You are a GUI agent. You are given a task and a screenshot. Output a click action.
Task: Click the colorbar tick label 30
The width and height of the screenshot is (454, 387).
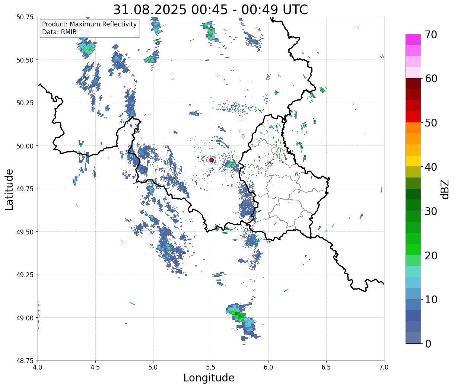[x=431, y=211]
